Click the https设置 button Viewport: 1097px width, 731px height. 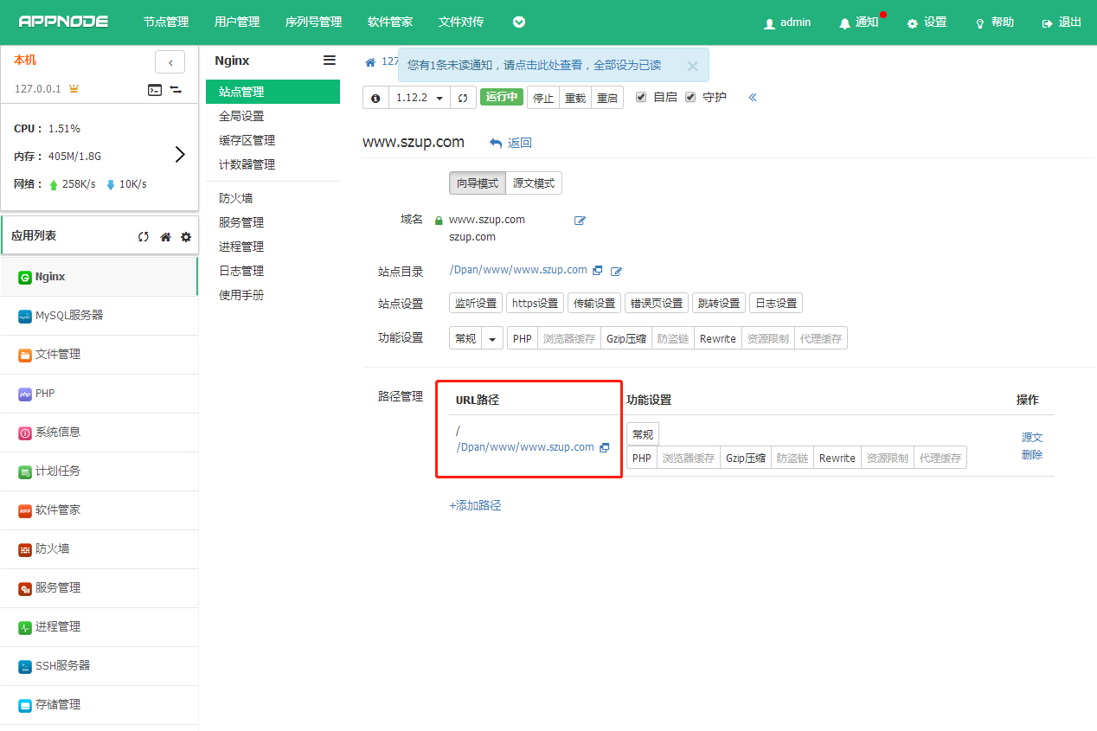(535, 303)
